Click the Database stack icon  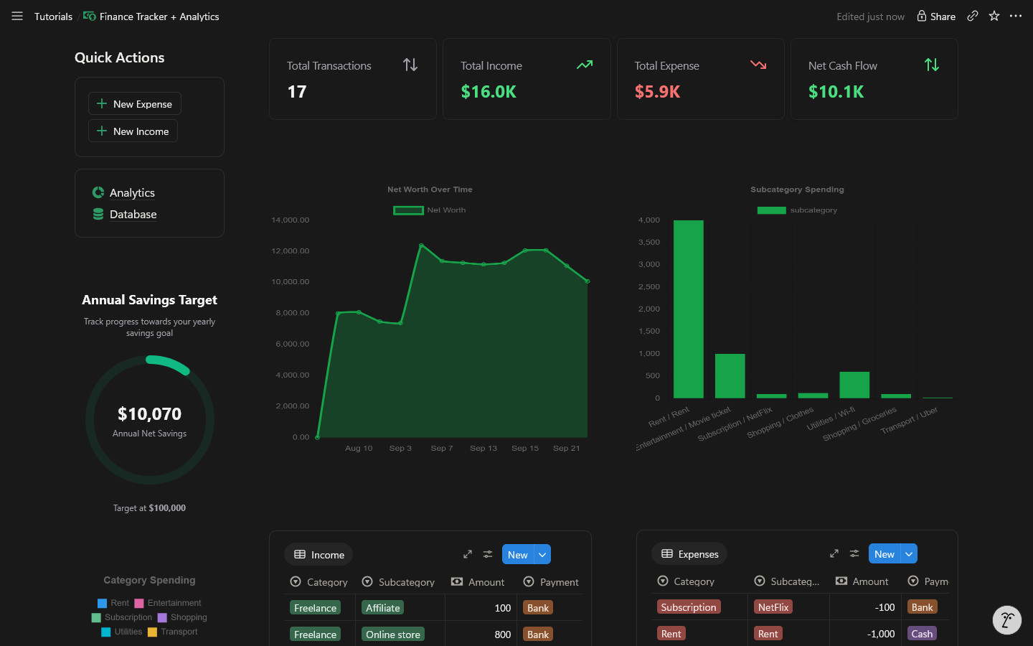pos(98,214)
